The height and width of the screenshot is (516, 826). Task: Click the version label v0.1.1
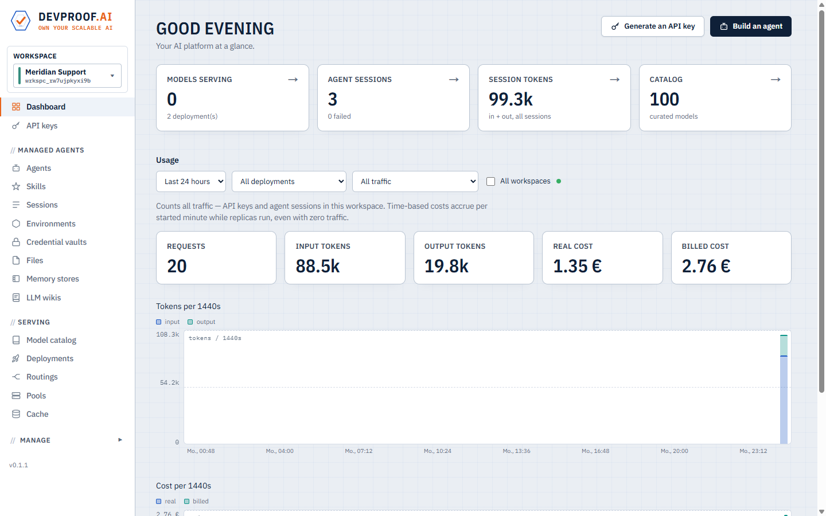[18, 465]
